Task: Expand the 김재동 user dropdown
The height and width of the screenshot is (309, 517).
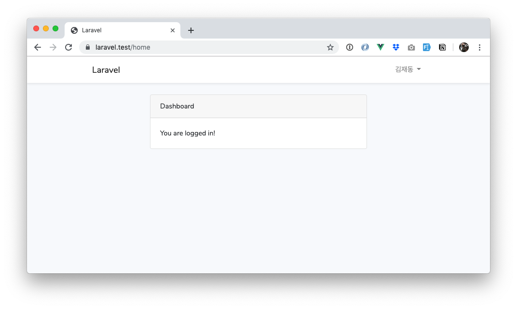Action: [408, 69]
